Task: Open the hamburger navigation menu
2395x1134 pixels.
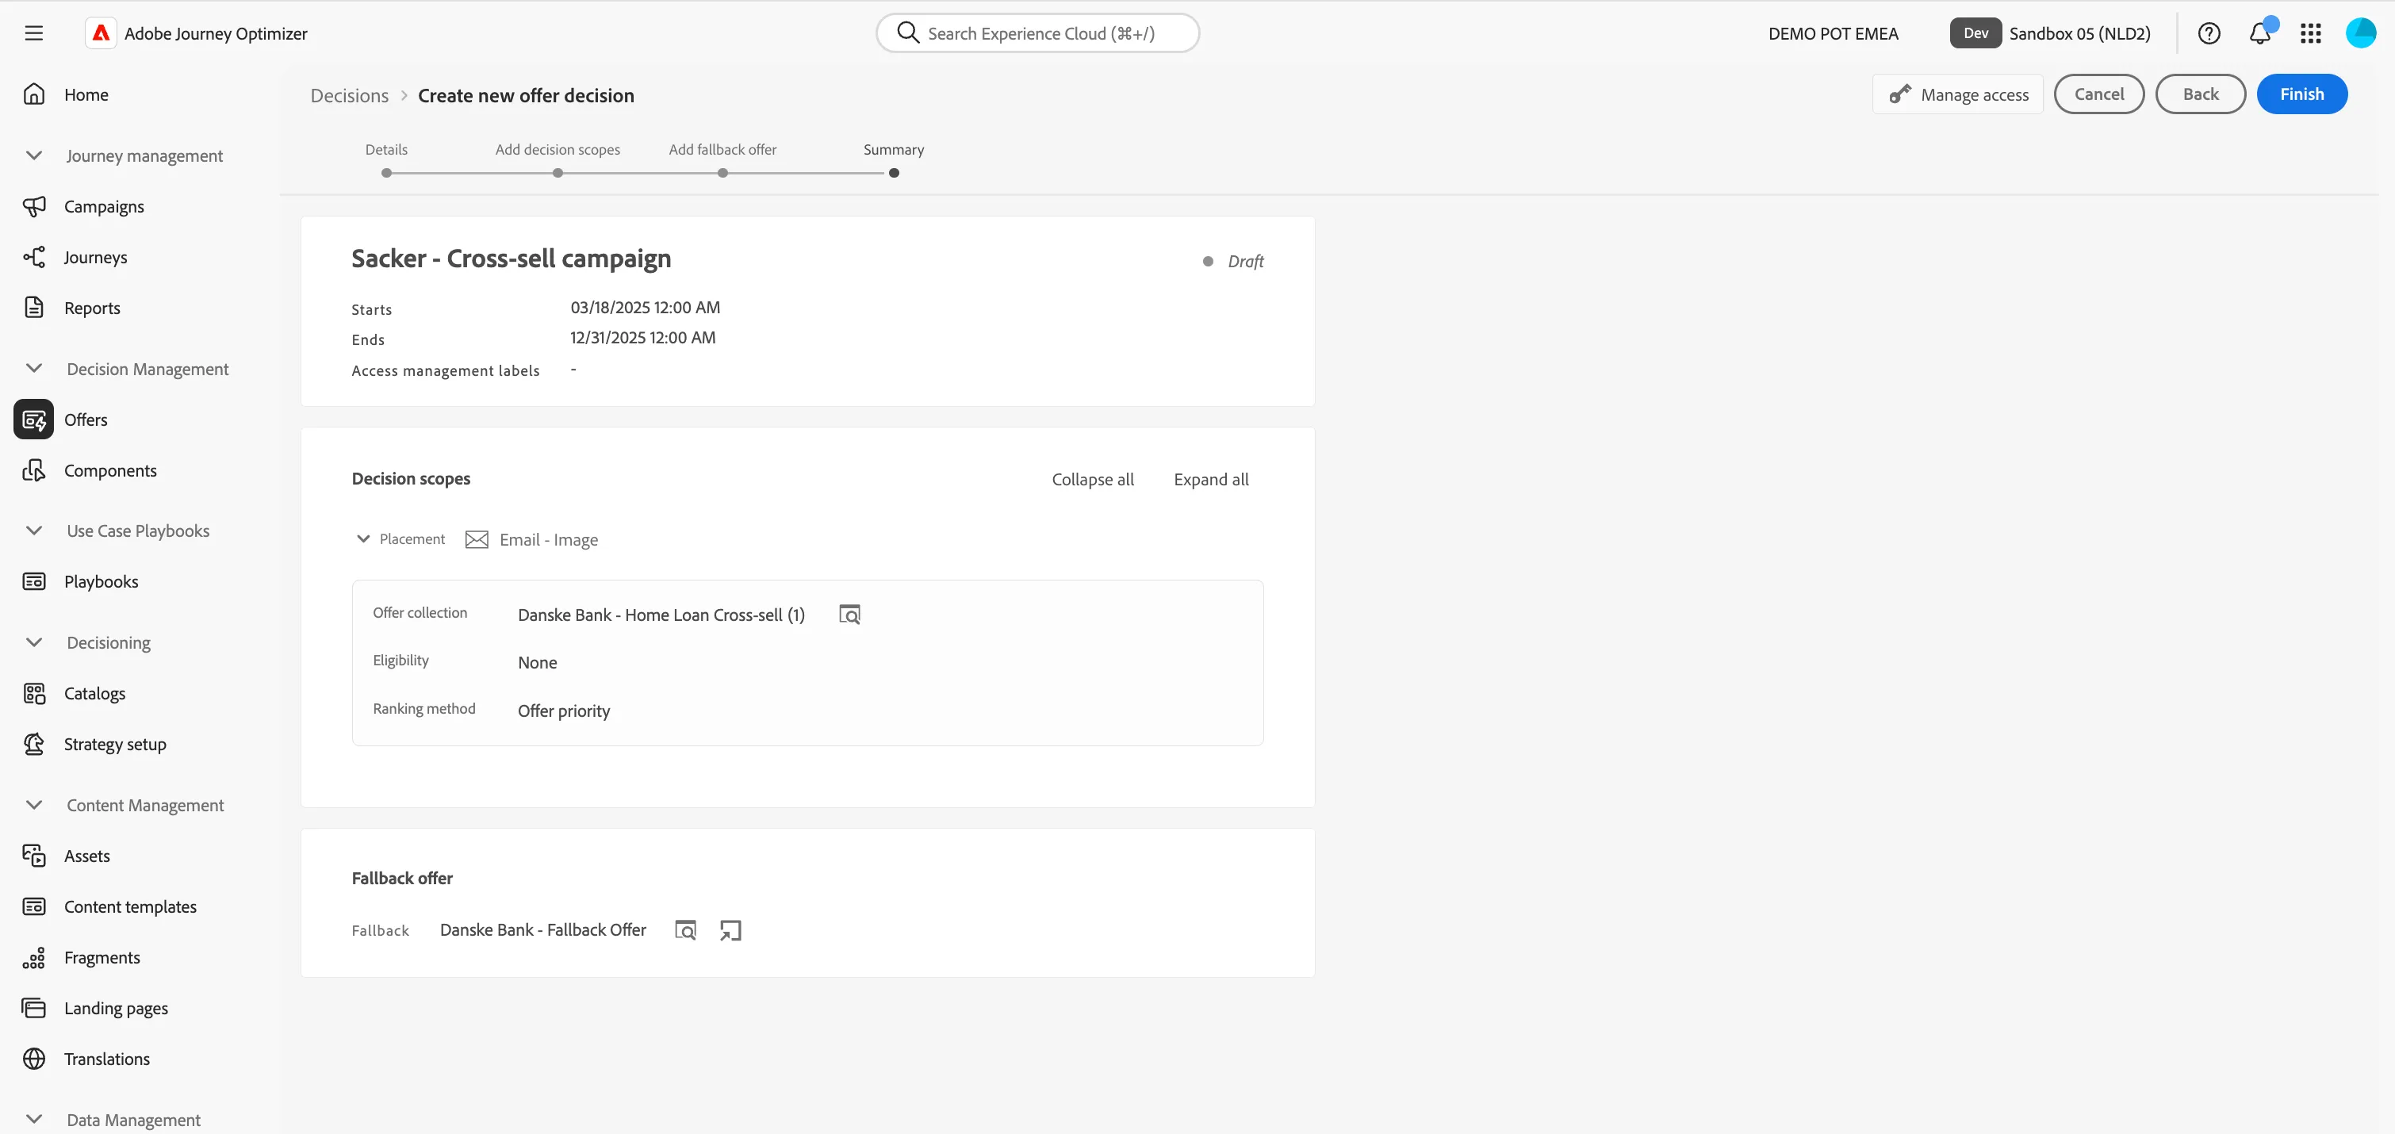Action: coord(34,33)
